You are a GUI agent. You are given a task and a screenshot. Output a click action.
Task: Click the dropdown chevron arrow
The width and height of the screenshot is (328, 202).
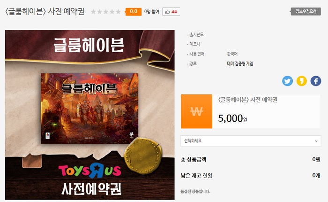click(316, 141)
